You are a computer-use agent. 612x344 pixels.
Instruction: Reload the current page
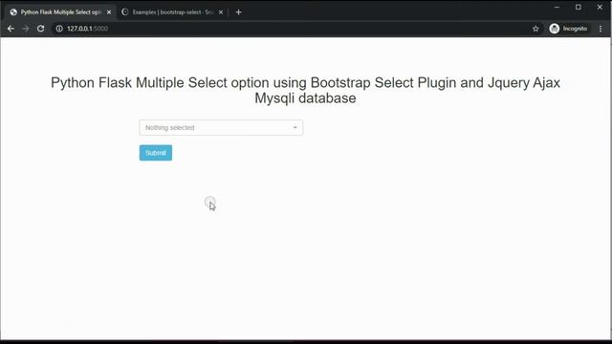pos(40,29)
